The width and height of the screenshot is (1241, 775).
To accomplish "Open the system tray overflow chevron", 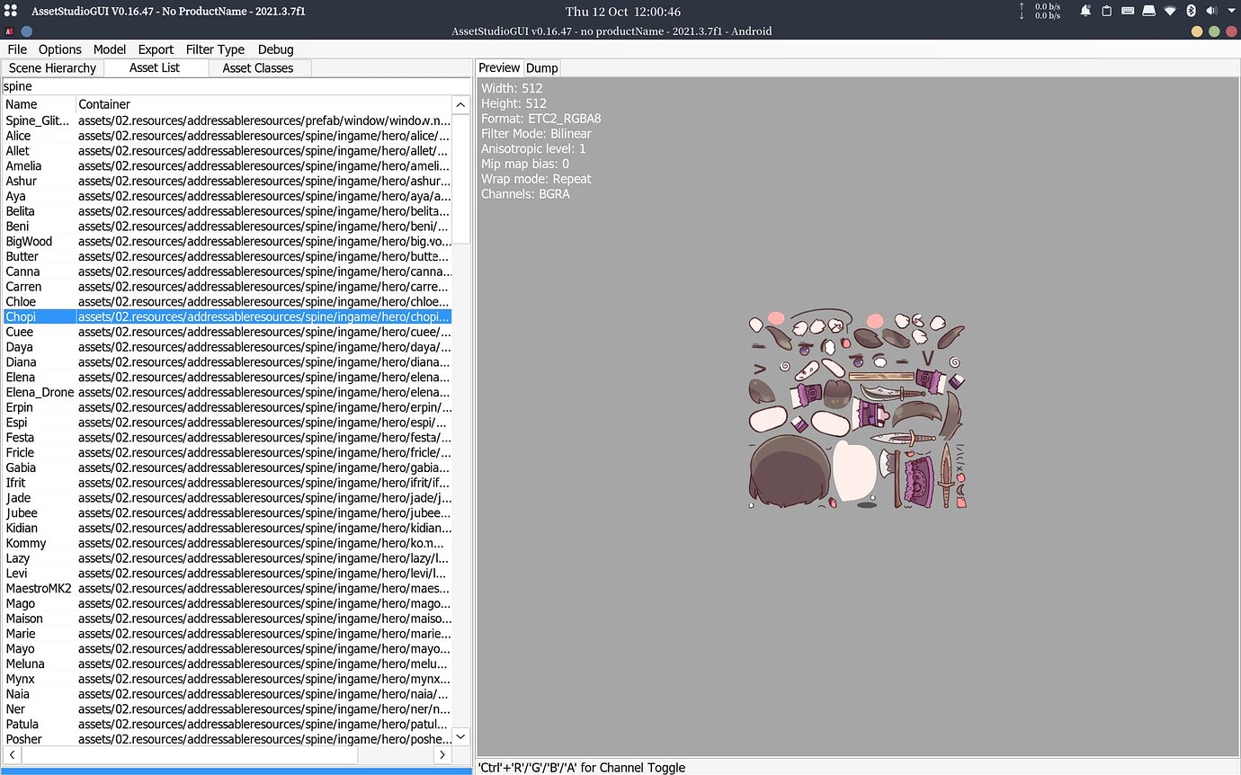I will 1232,11.
